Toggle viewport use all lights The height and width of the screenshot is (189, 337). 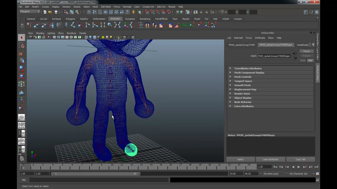[103, 37]
